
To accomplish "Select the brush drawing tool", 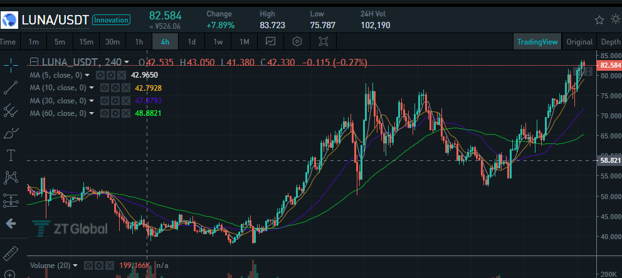I will (x=11, y=133).
